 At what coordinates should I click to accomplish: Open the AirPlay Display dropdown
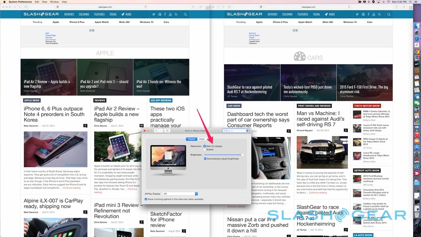(x=180, y=194)
